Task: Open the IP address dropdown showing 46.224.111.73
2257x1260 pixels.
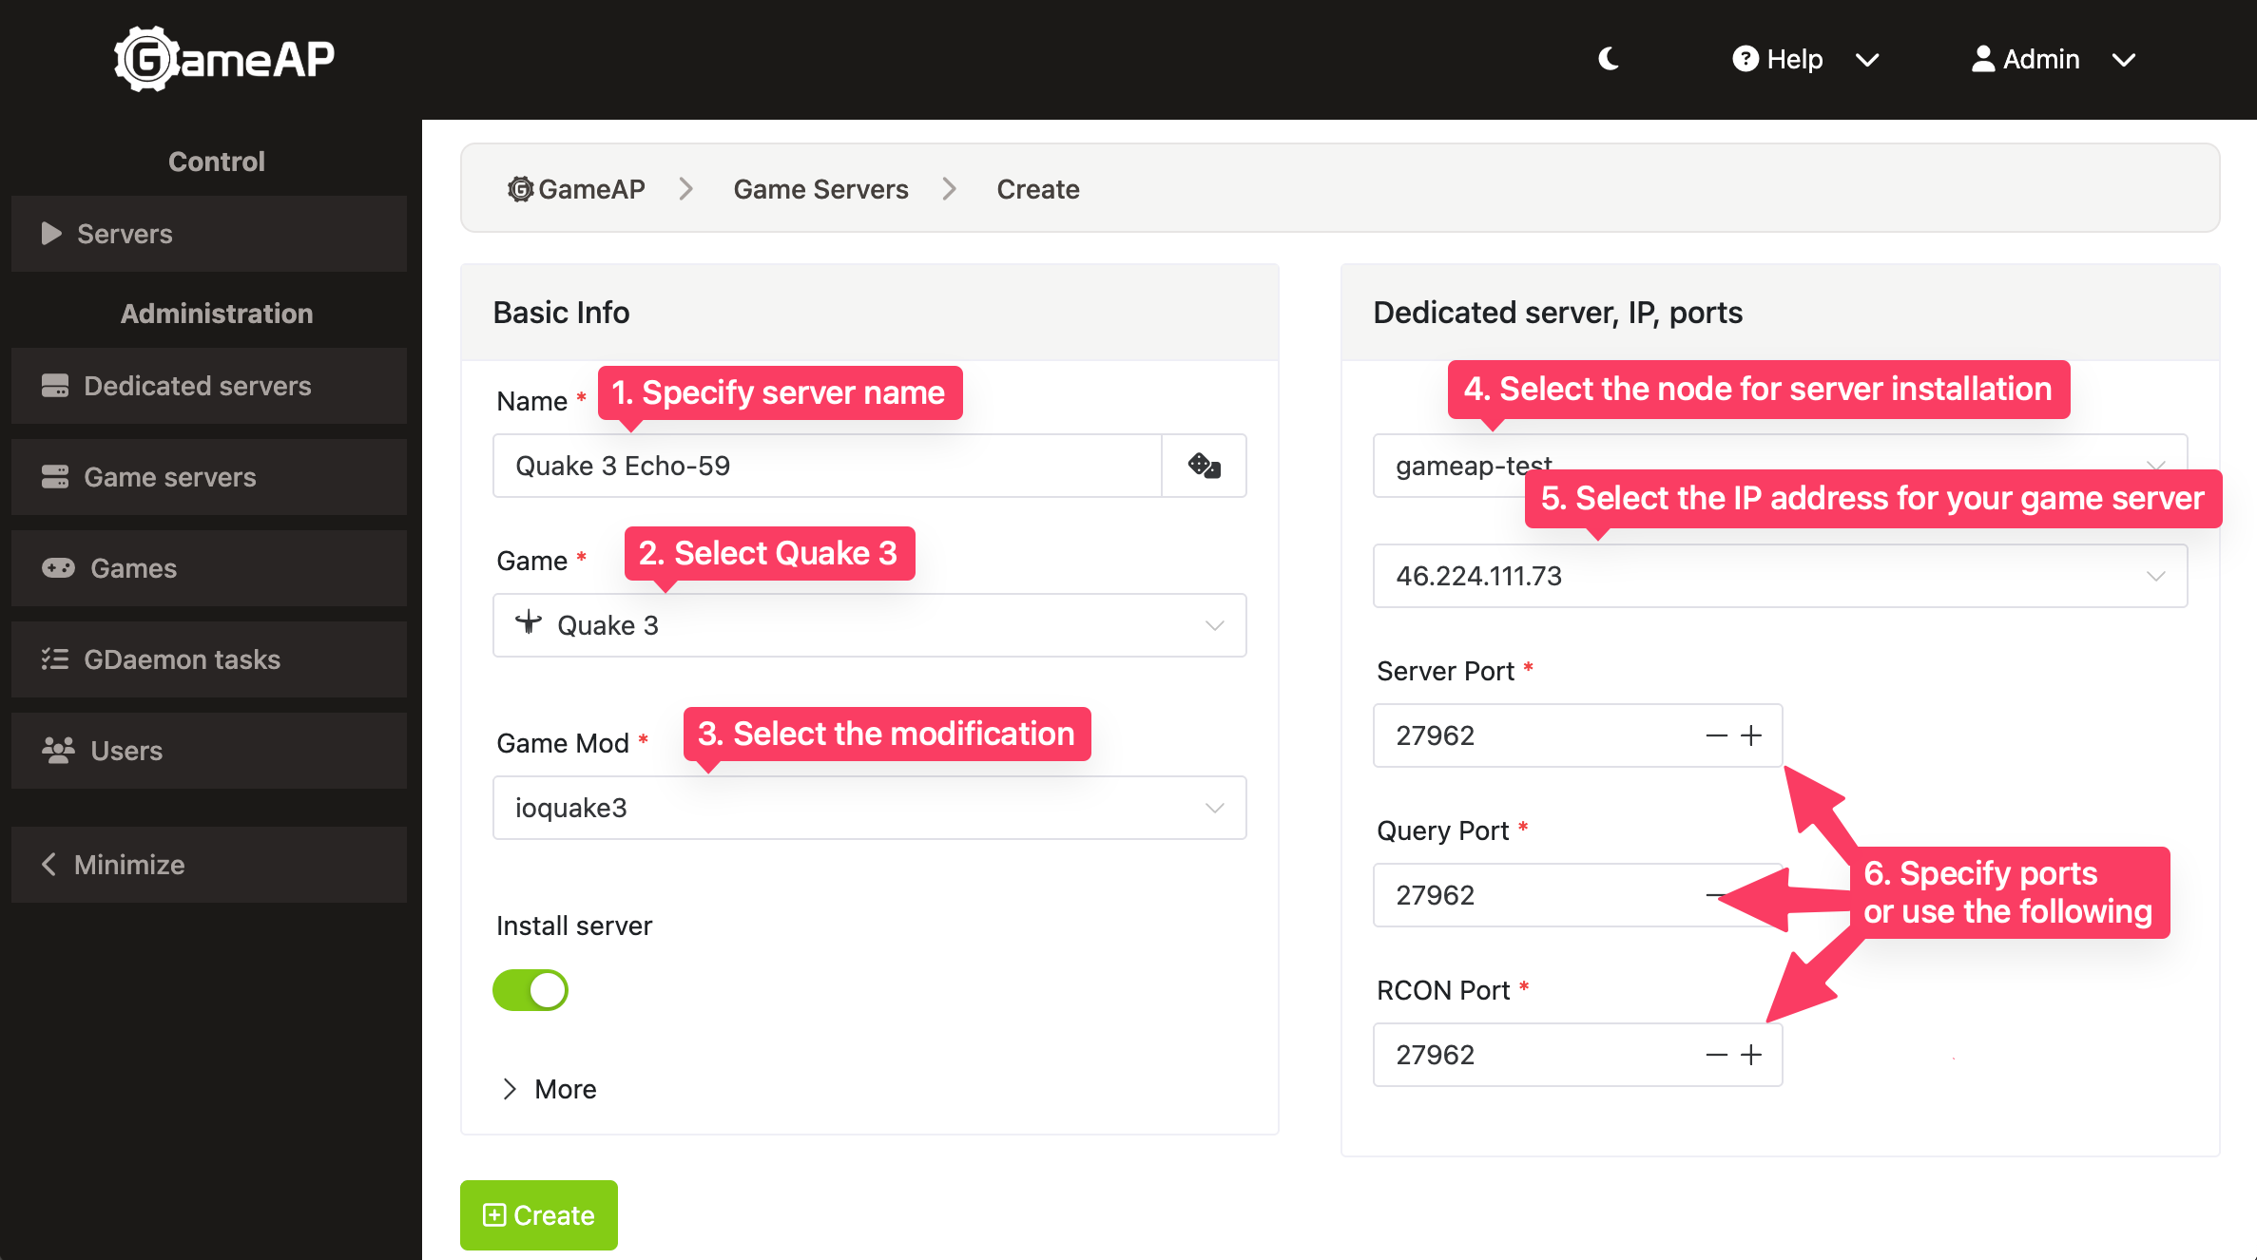Action: (x=1780, y=576)
